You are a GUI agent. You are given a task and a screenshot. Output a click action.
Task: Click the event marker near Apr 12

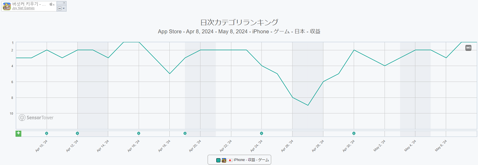tap(77, 133)
